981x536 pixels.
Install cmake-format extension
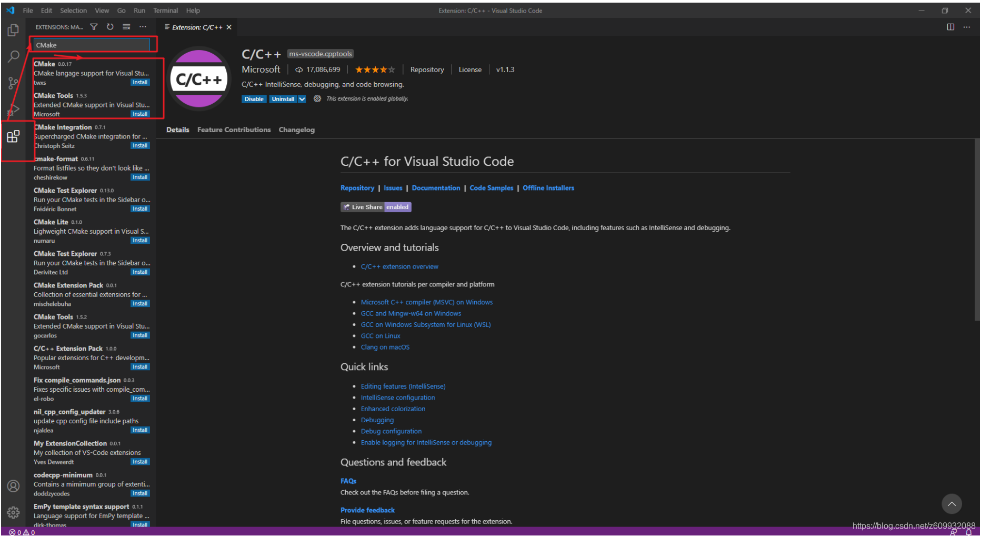[x=140, y=177]
